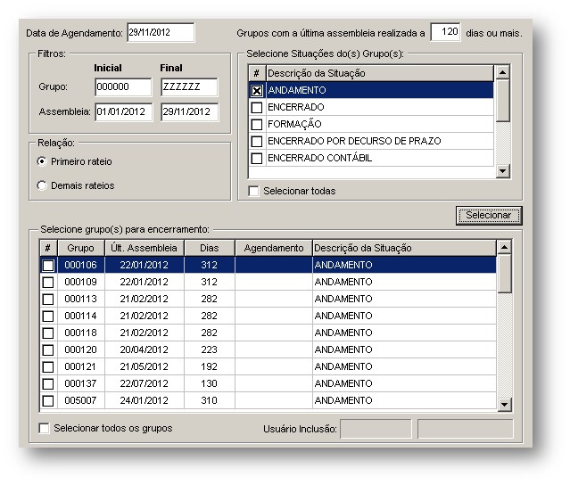570x485 pixels.
Task: Click first Usuário Inclusão field
Action: 376,429
